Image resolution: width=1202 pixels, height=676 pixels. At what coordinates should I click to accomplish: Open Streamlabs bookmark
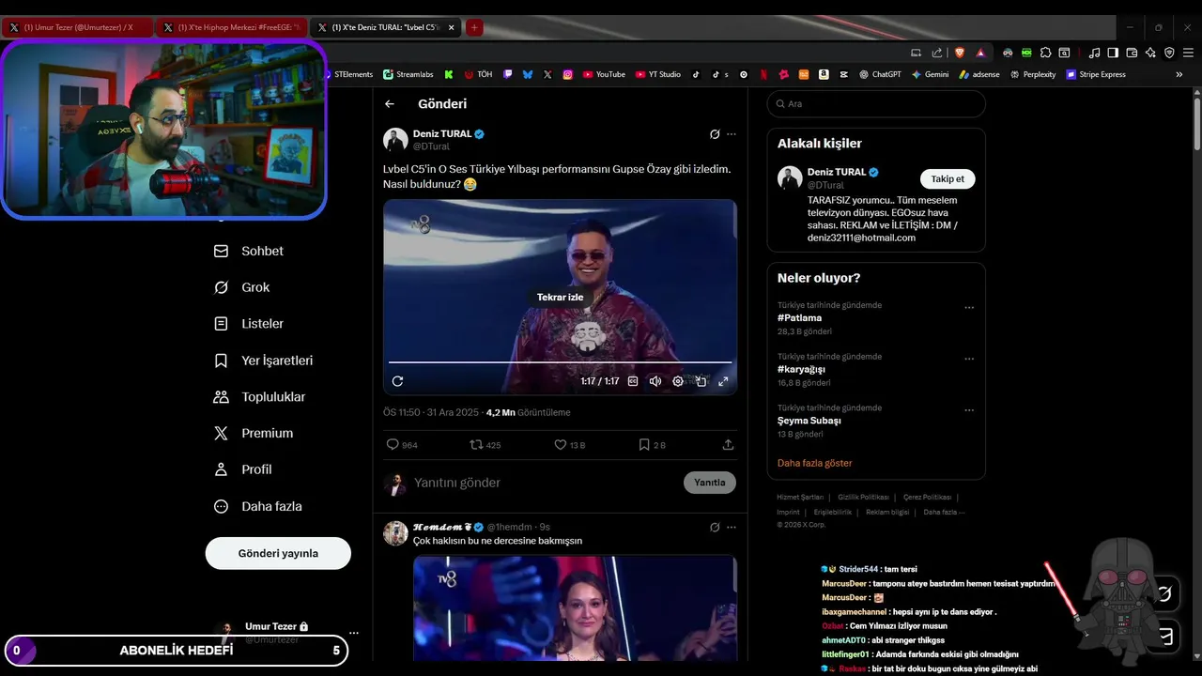408,74
